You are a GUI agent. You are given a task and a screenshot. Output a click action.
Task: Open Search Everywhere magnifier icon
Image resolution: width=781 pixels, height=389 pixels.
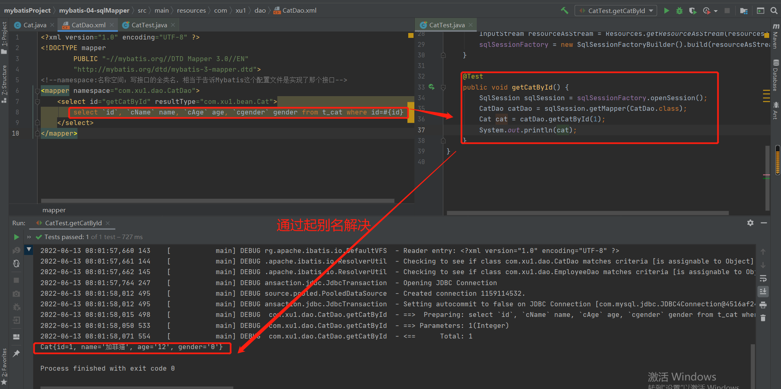774,11
